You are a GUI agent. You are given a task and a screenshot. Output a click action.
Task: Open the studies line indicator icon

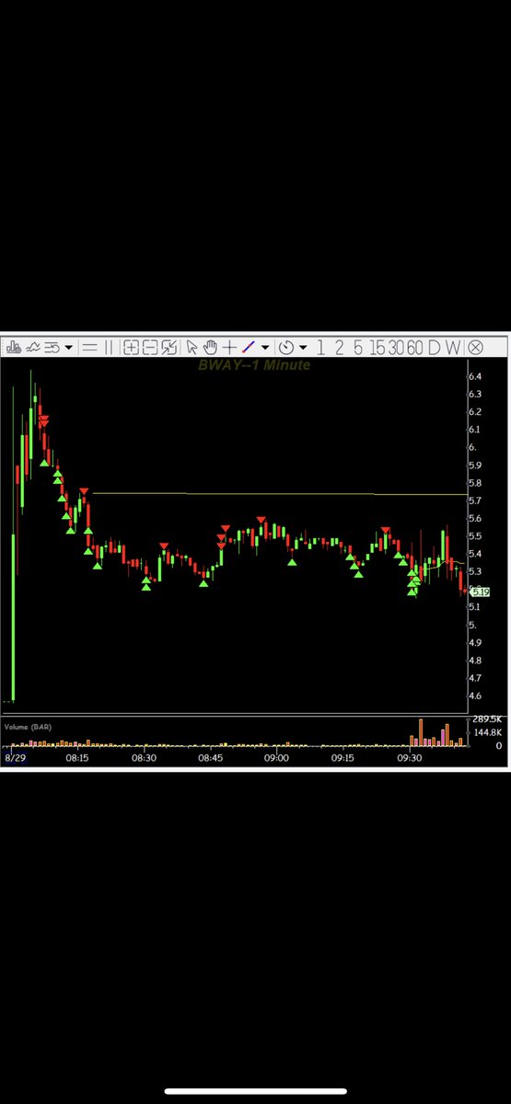point(34,347)
